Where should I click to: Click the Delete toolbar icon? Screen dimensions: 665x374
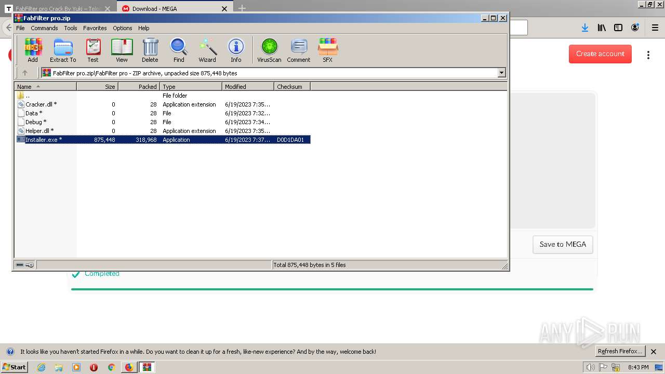click(150, 50)
